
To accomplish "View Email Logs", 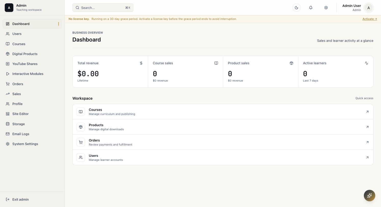I will [x=32, y=134].
